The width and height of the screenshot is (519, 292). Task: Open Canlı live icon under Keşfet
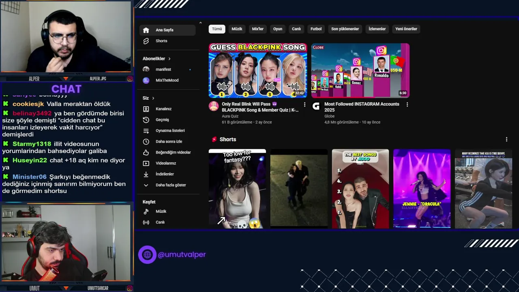click(x=146, y=222)
